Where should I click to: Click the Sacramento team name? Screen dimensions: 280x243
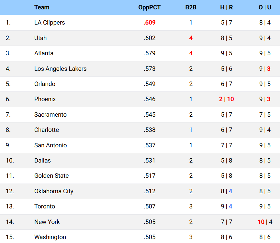pos(50,115)
